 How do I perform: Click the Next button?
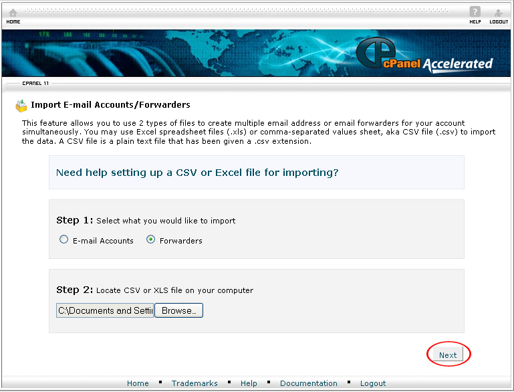tap(448, 355)
